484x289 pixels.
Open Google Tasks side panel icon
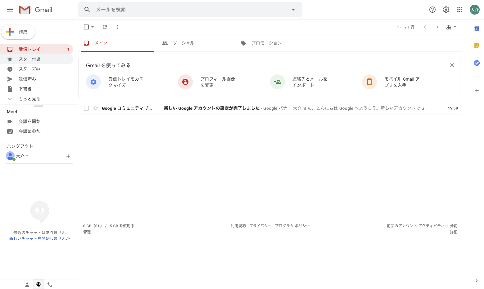477,63
